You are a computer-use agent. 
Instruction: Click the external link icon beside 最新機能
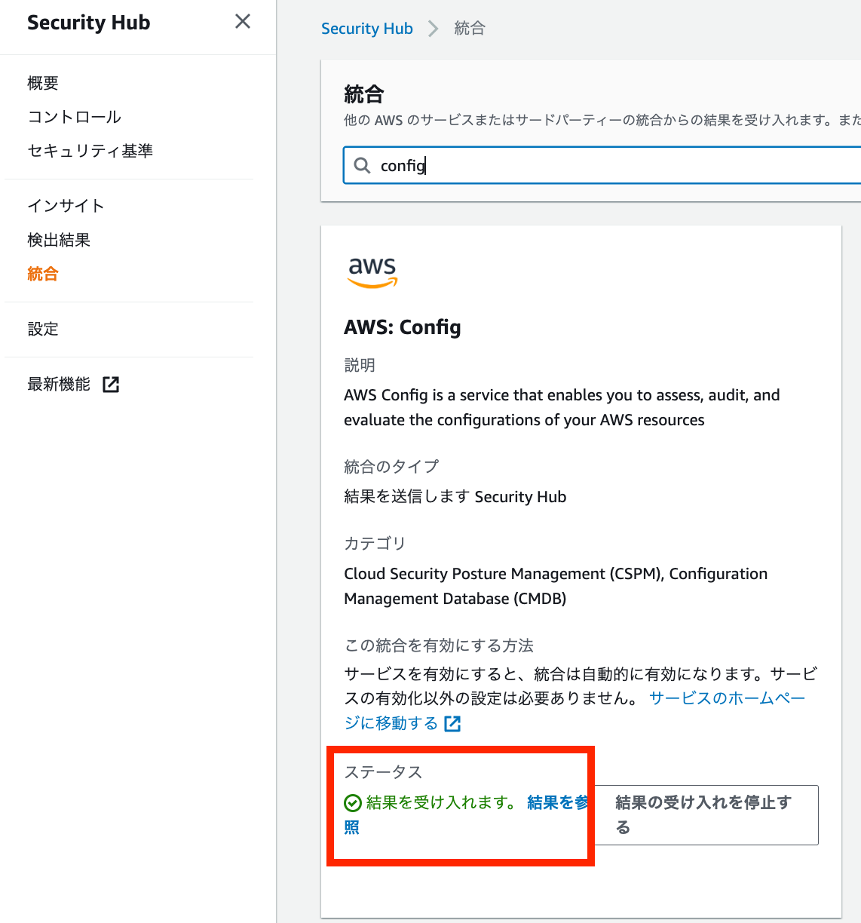click(111, 384)
